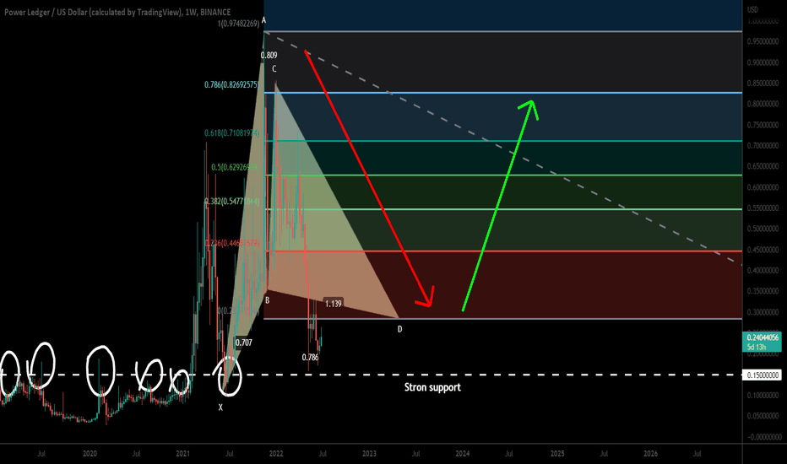Click the 2024 time axis label

(462, 454)
